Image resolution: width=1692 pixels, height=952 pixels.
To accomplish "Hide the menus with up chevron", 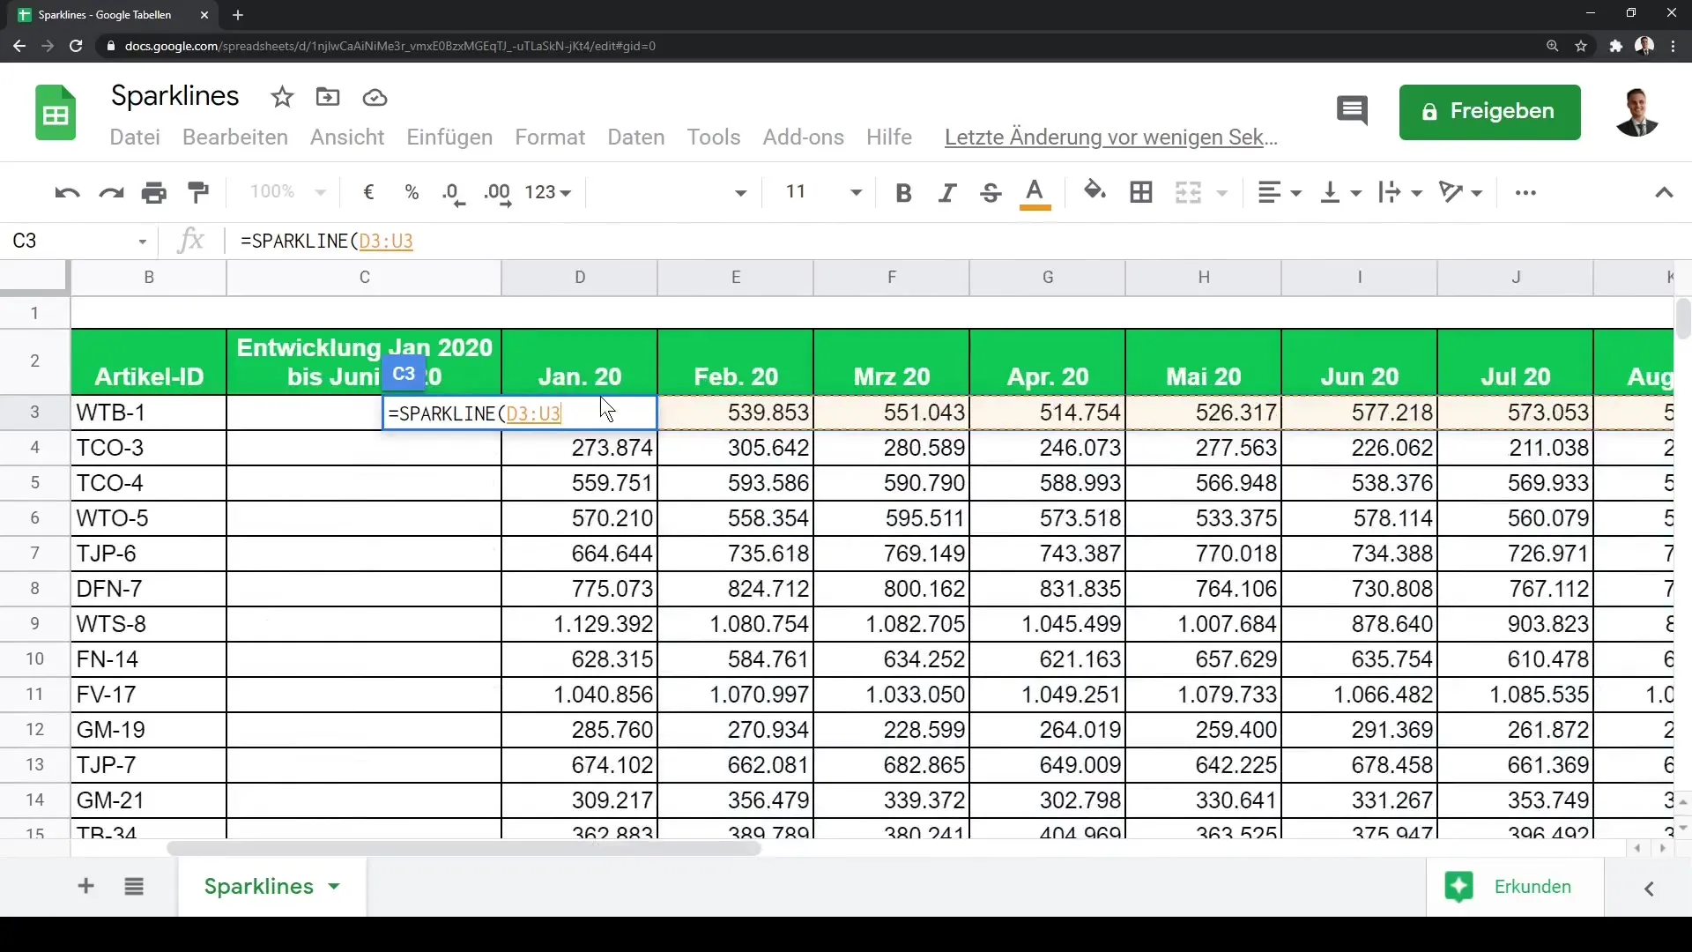I will click(x=1664, y=193).
